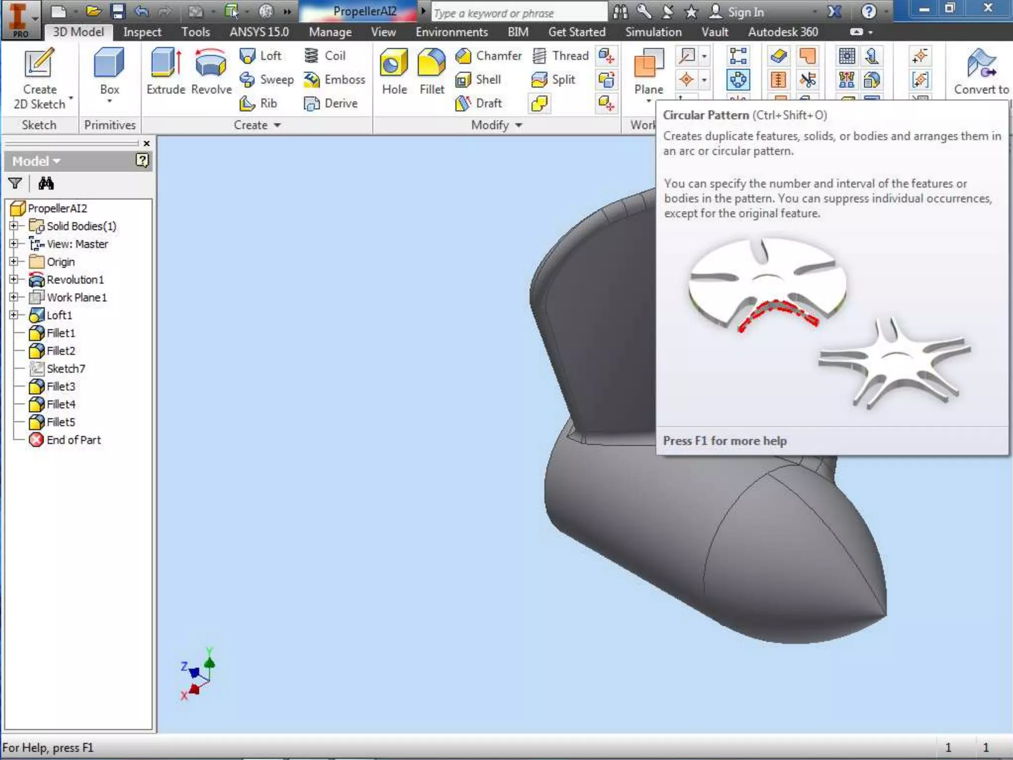Switch to the Inspect ribbon tab
1013x760 pixels.
tap(142, 32)
